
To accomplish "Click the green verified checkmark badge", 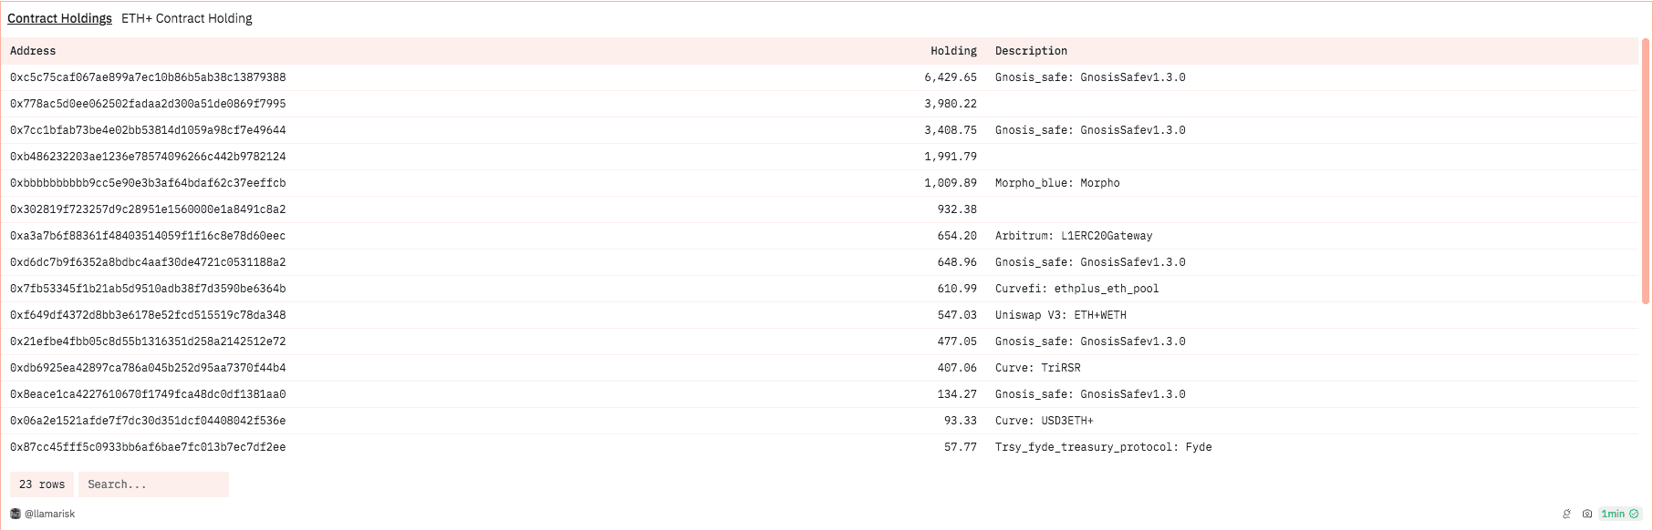I will [1634, 514].
